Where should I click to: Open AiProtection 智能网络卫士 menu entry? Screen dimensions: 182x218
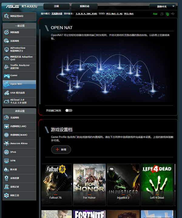pos(19,49)
